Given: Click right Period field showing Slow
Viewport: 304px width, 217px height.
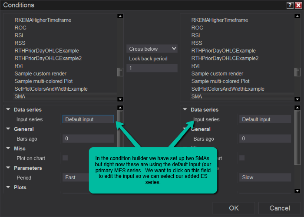Looking at the screenshot, I should 265,177.
